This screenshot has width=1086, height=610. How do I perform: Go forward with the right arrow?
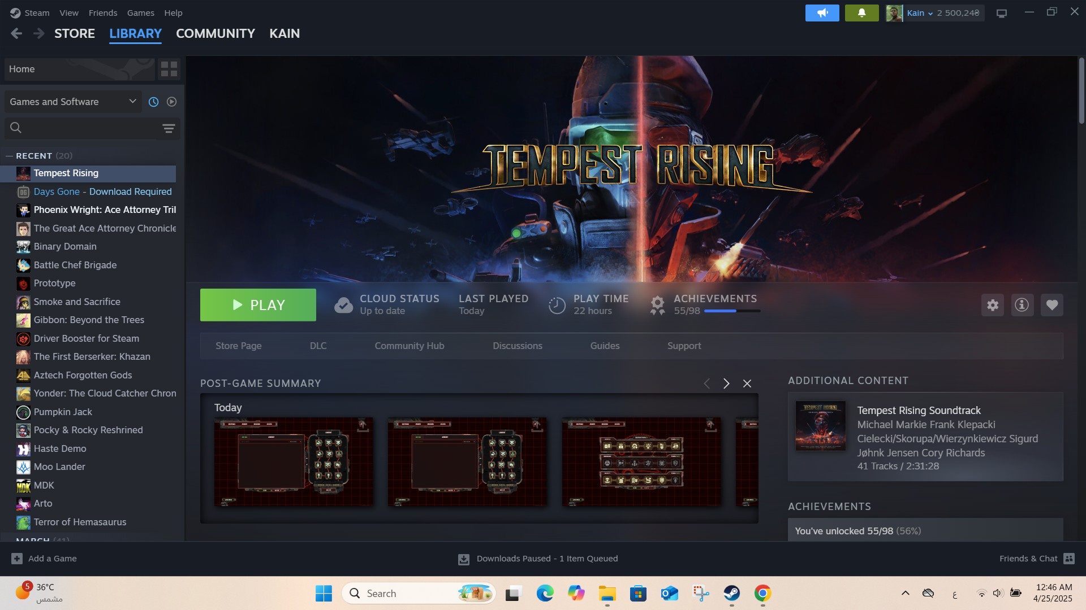click(x=38, y=34)
